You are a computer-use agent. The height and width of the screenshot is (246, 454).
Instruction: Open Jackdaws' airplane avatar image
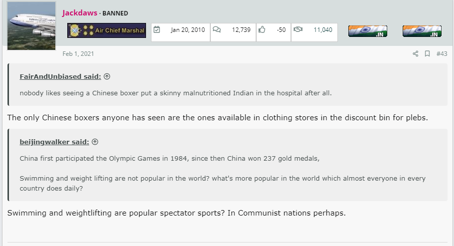(31, 26)
